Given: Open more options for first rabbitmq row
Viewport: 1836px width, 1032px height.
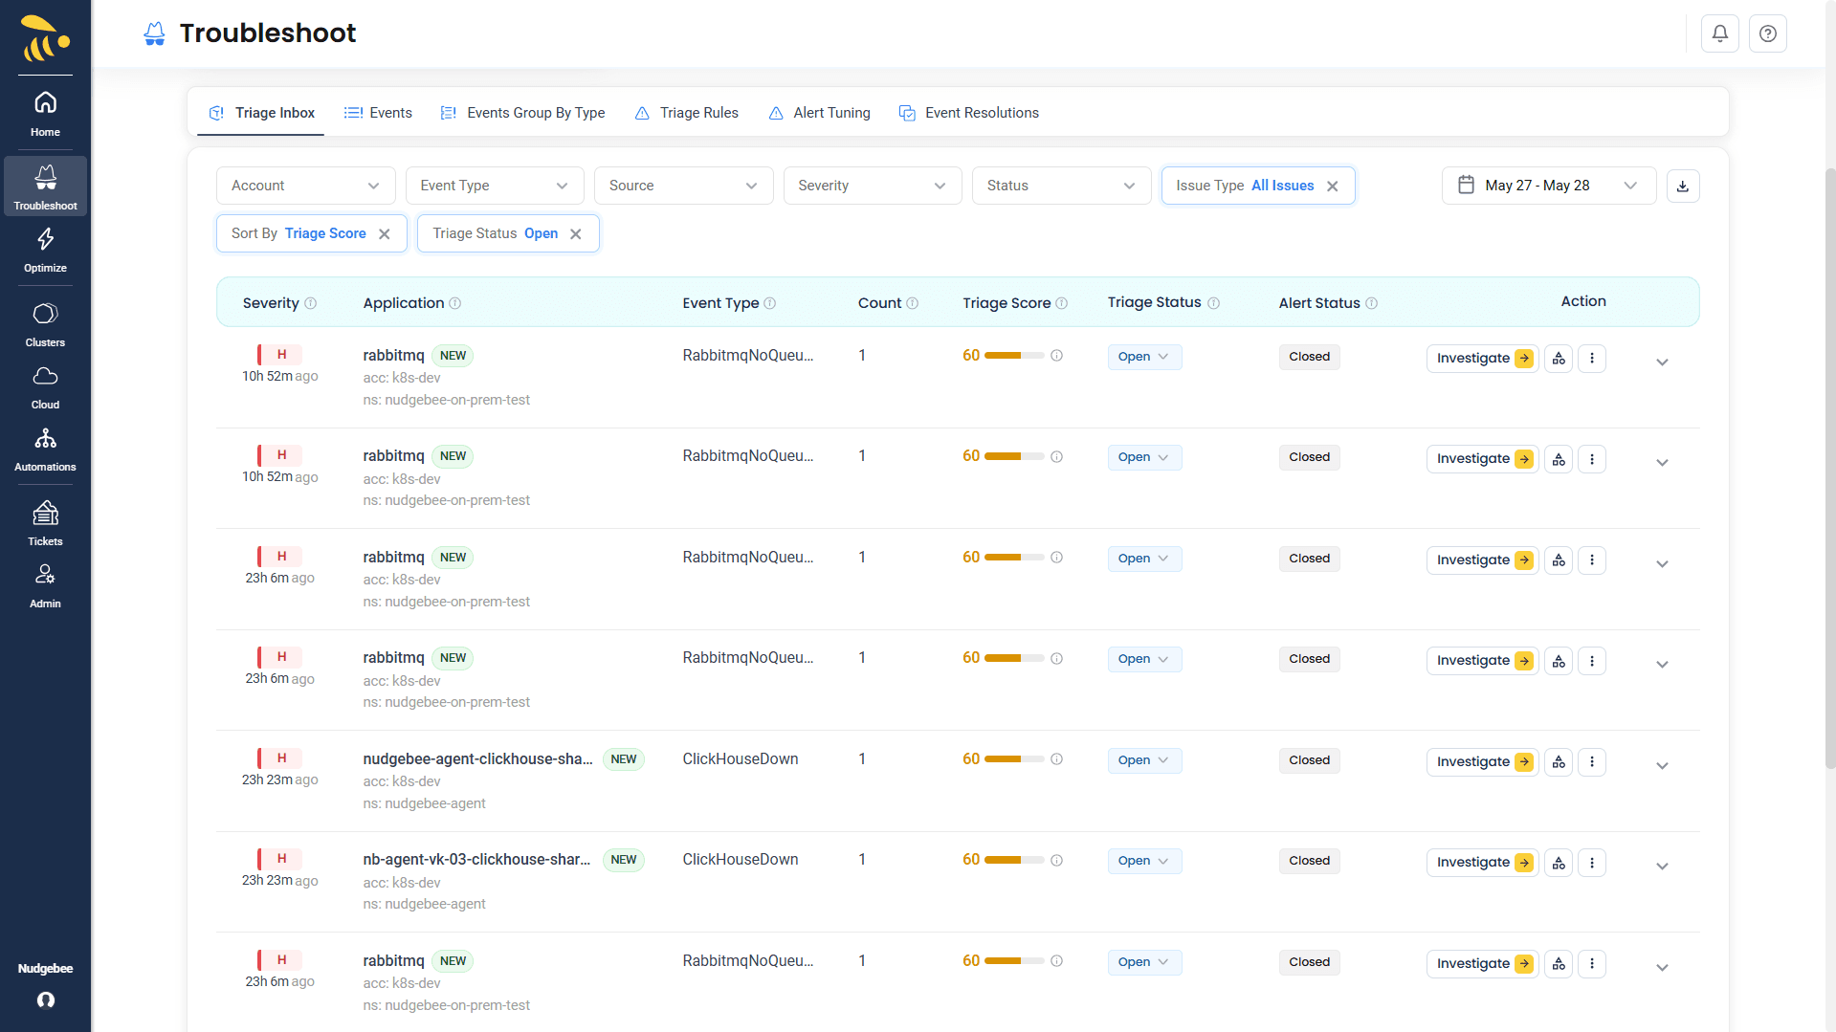Looking at the screenshot, I should [1591, 358].
